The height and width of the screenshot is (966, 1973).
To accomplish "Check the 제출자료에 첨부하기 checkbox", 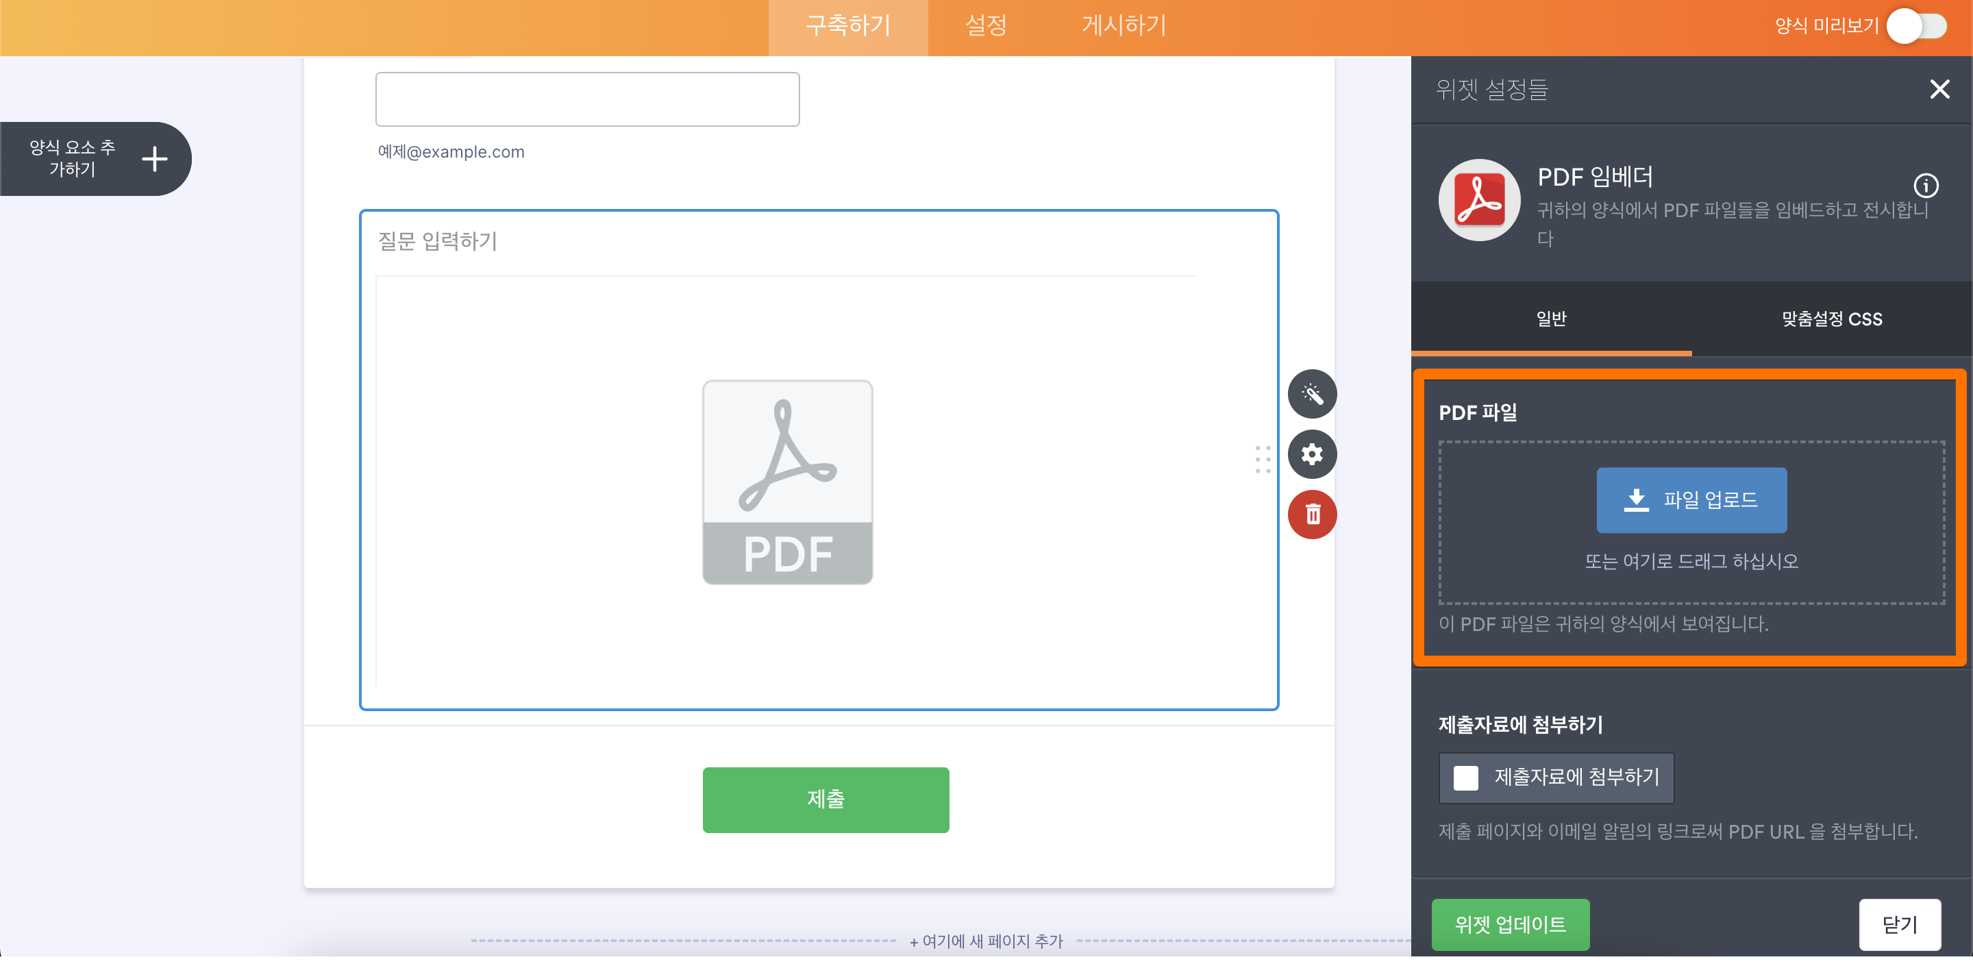I will coord(1467,778).
